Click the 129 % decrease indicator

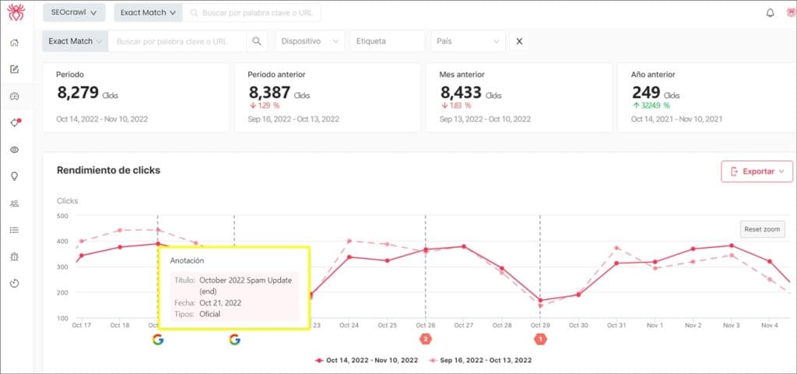coord(265,105)
